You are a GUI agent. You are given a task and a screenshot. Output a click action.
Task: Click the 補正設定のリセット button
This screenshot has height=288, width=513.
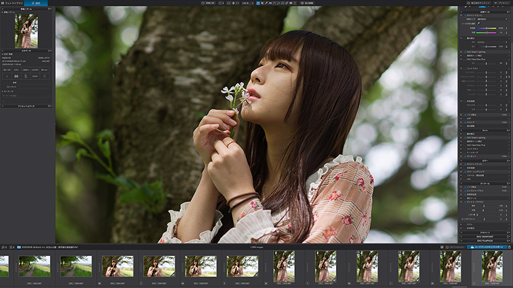[x=478, y=3]
